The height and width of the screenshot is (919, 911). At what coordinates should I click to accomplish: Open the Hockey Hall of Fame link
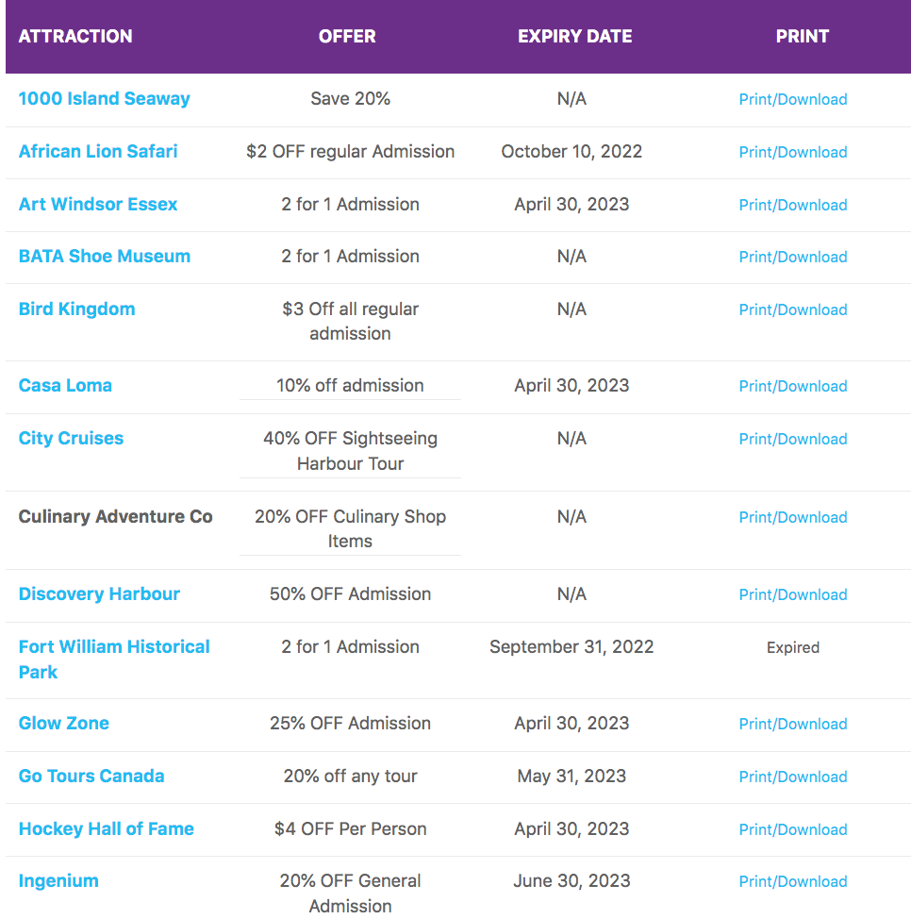click(x=106, y=828)
